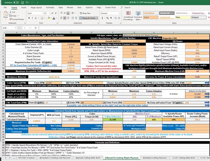This screenshot has height=161, width=210.
Task: Apply the Linked Cell style
Action: [167, 17]
